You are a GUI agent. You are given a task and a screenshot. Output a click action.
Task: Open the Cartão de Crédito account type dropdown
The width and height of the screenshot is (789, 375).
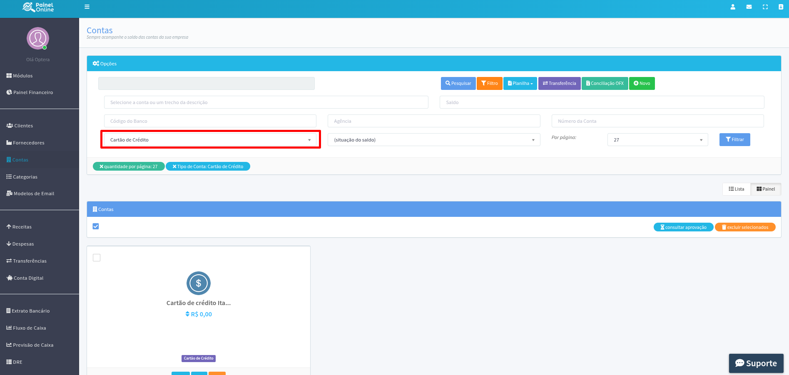[210, 140]
